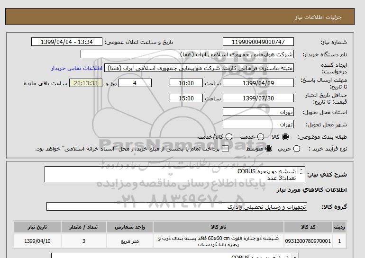Click the price validity date 1399/07/30
This screenshot has height=258, width=365.
pyautogui.click(x=258, y=98)
